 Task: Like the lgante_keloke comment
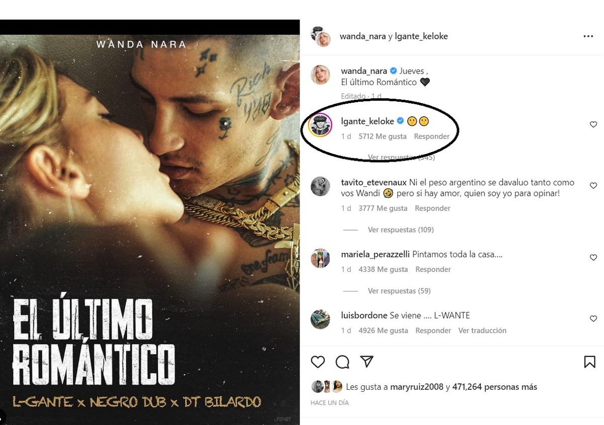[593, 124]
